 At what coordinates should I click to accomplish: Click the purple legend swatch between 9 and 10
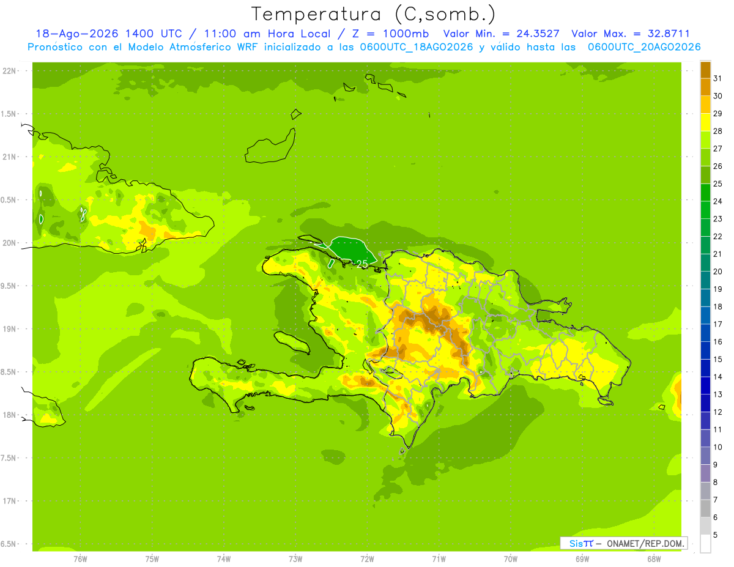pyautogui.click(x=705, y=456)
